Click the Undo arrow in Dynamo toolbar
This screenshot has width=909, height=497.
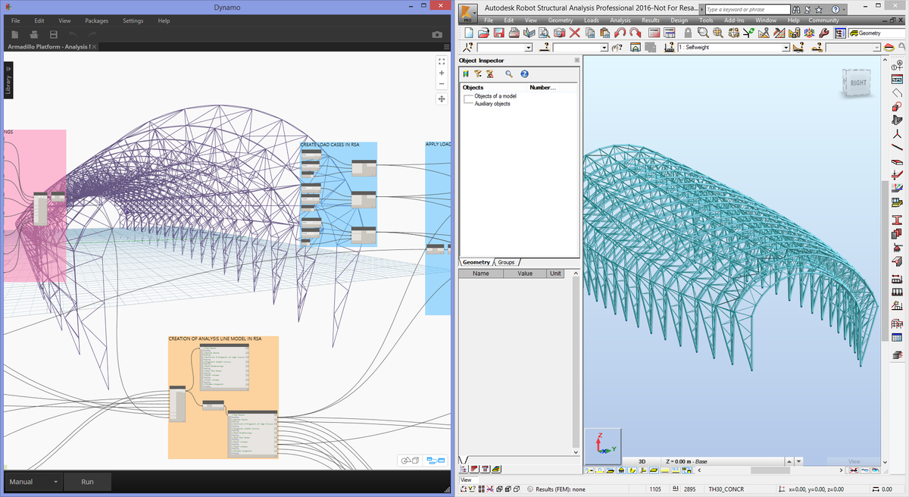pos(73,35)
